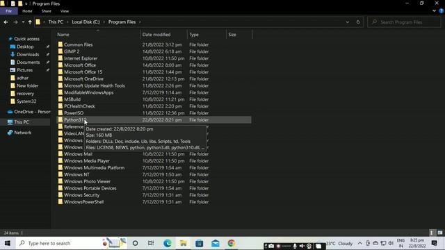Select the Microsoft OneDrive folder icon
Image resolution: width=445 pixels, height=250 pixels.
[60, 78]
